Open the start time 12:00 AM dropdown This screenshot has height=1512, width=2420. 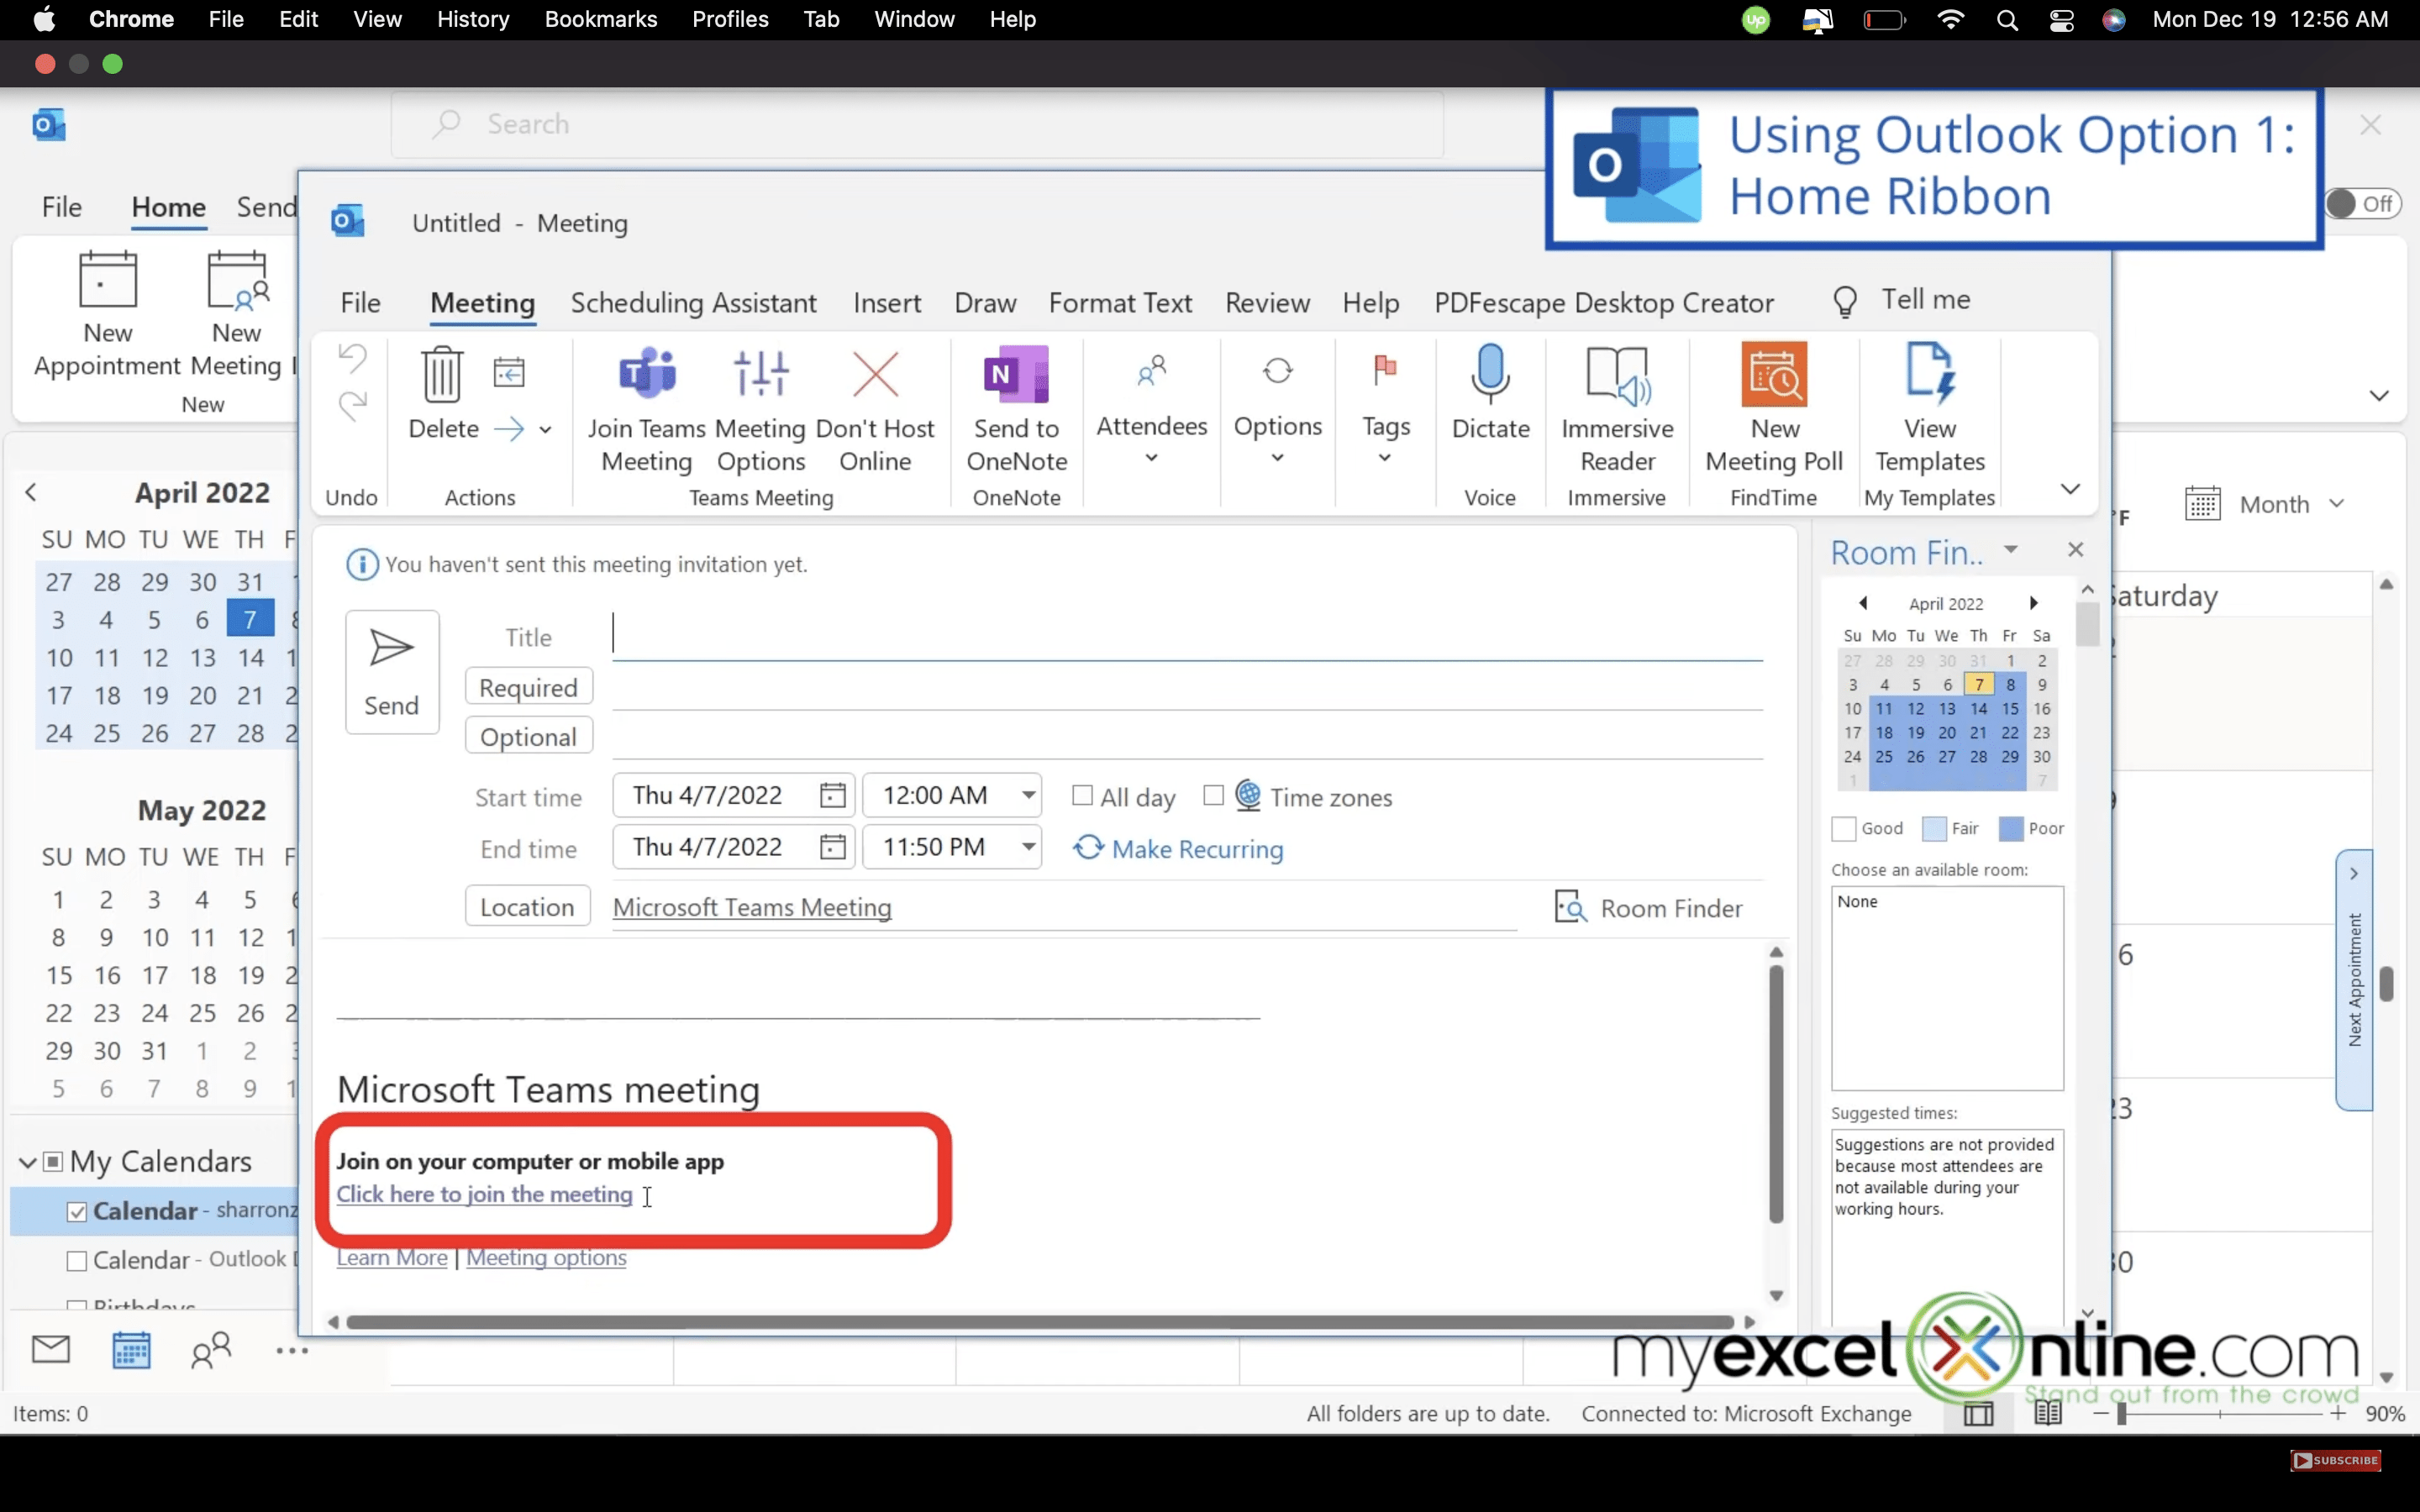[1028, 795]
